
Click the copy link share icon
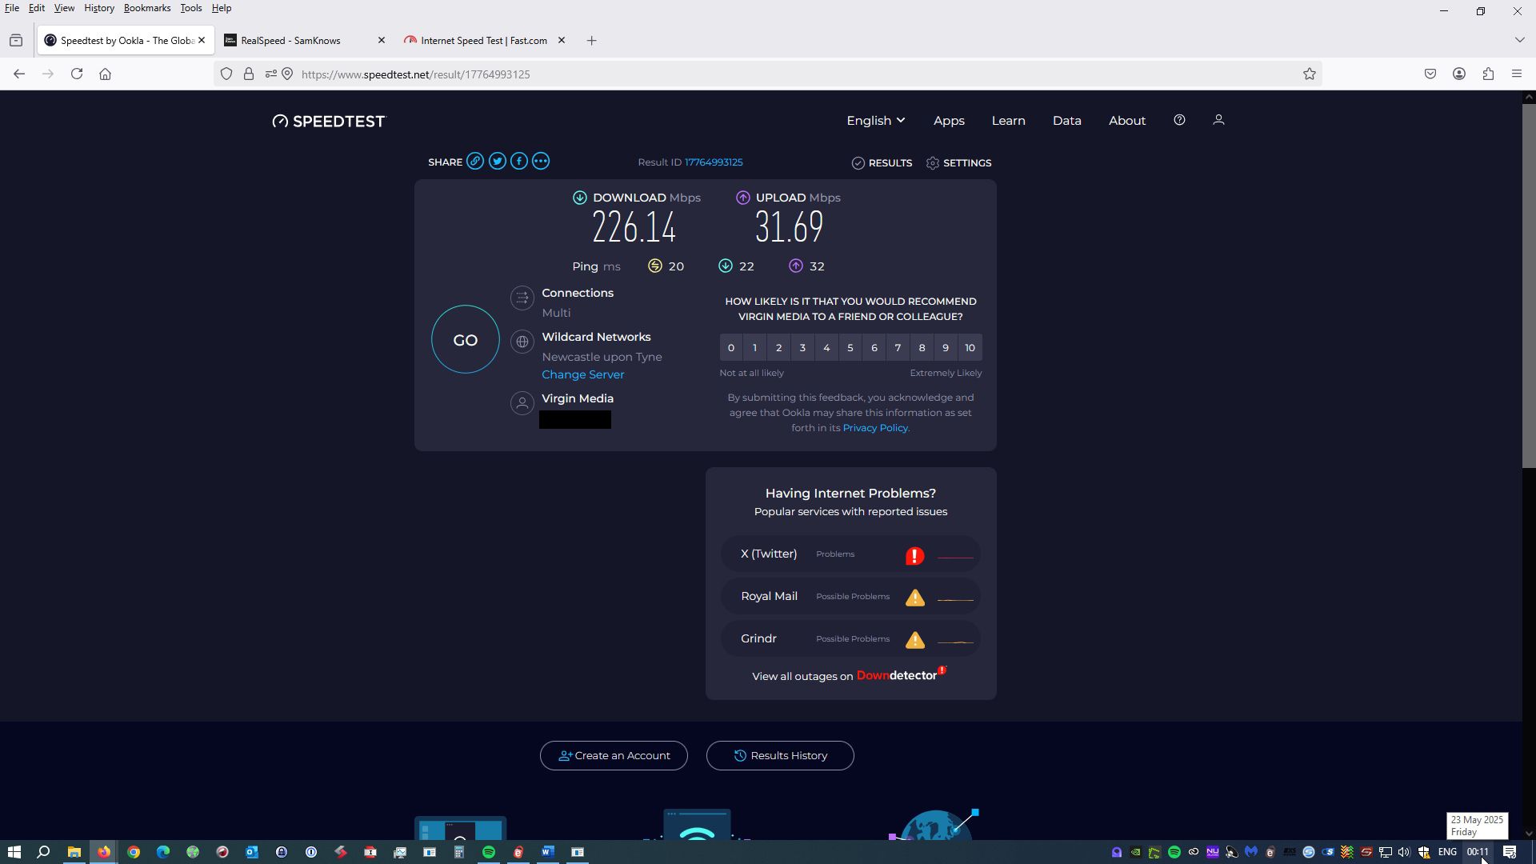click(x=475, y=162)
